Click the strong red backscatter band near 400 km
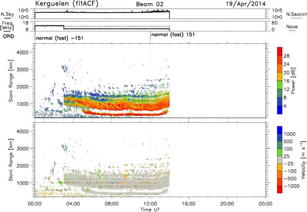The height and width of the screenshot is (212, 307). (x=125, y=114)
